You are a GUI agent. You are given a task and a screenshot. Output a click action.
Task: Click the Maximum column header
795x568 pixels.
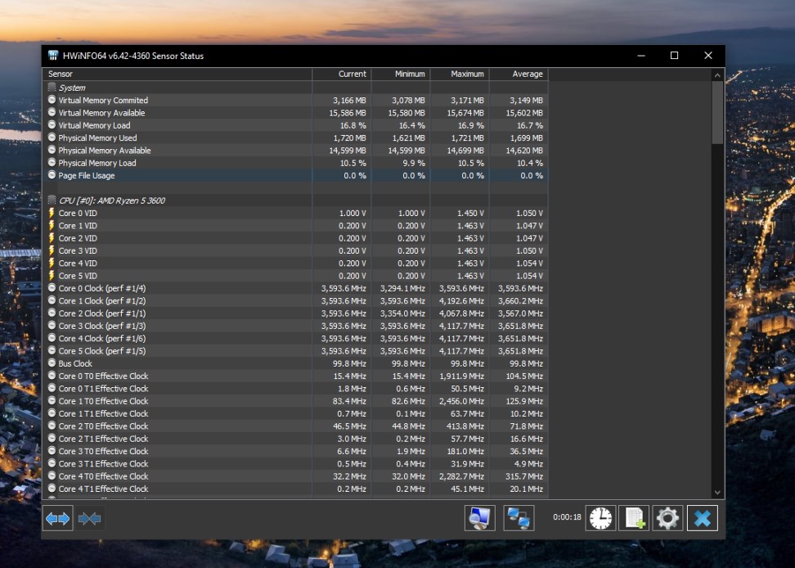(x=460, y=74)
